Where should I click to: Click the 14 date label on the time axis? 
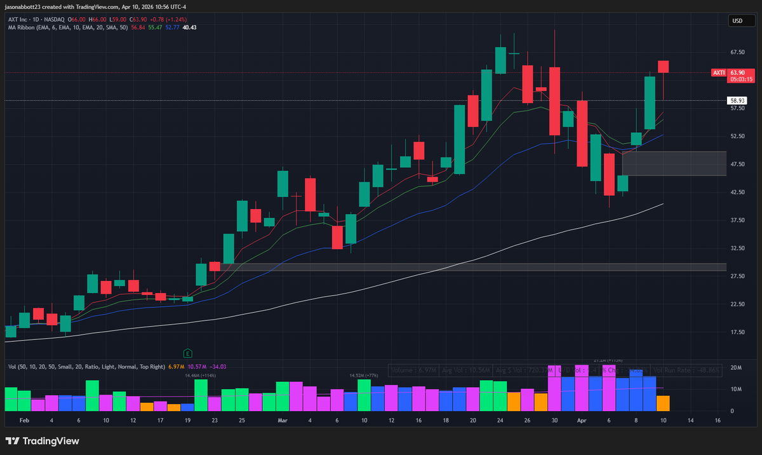click(x=691, y=421)
